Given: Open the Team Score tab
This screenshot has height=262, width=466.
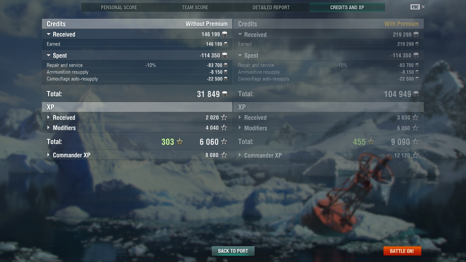Looking at the screenshot, I should point(195,7).
